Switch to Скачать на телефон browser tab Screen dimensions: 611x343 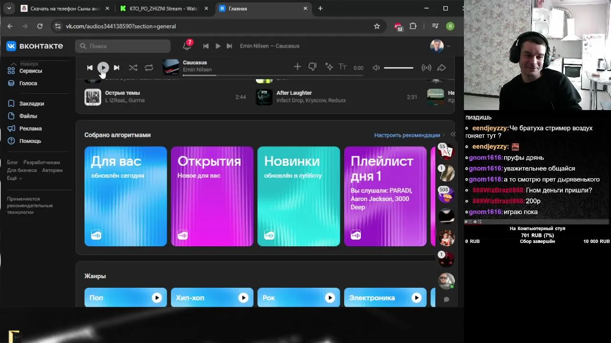64,9
